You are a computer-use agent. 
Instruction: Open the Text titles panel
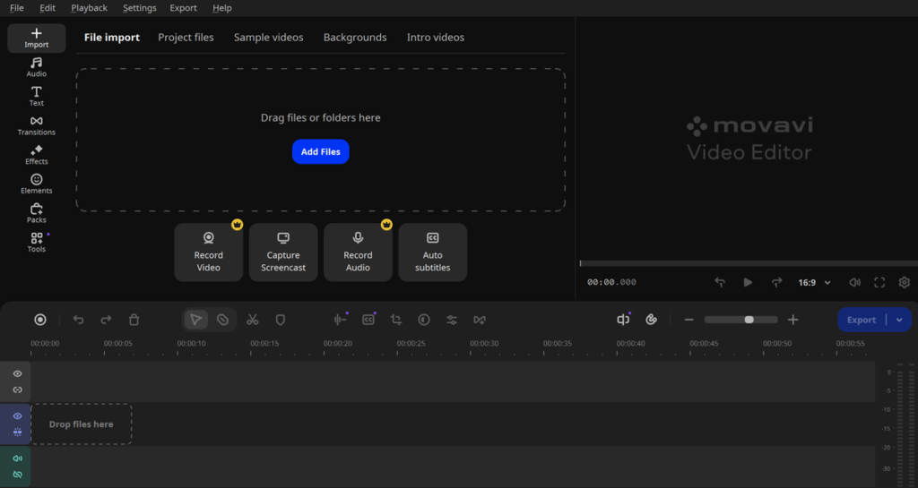36,97
